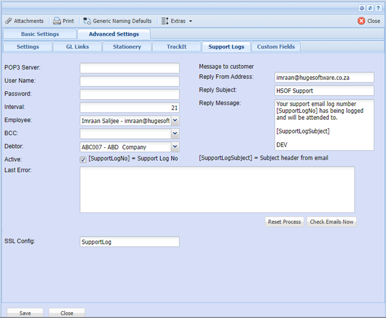Click the Save button at the bottom
This screenshot has width=386, height=318.
[x=25, y=313]
